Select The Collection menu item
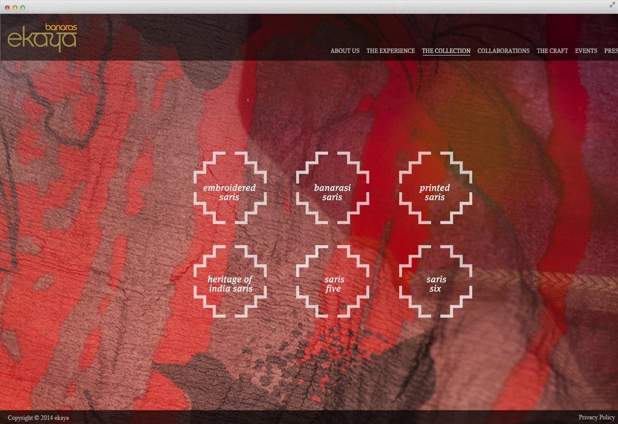The image size is (618, 424). pyautogui.click(x=446, y=51)
